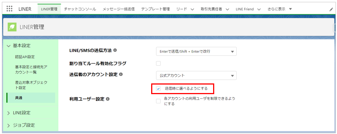Click the pencil edit navigation icon
Image resolution: width=337 pixels, height=134 pixels.
click(x=331, y=9)
